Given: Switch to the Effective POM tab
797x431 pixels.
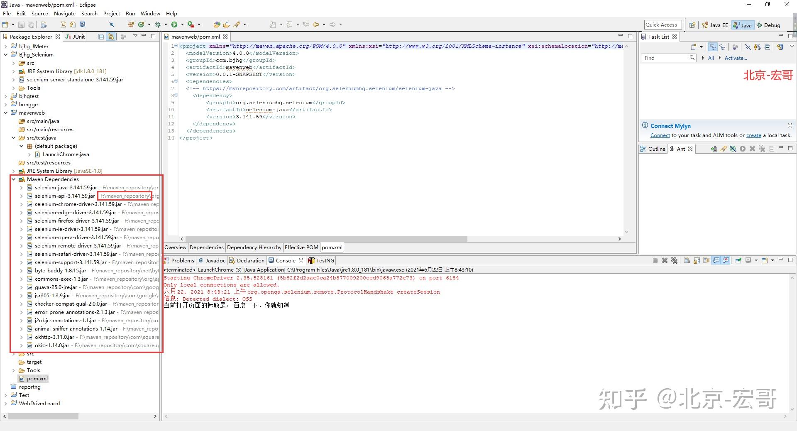Looking at the screenshot, I should (301, 247).
